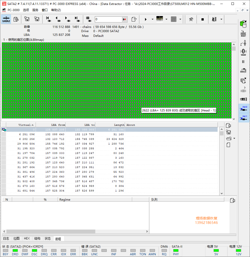Open the 窗口 menu
Screen dimensions: 250x257
coord(45,10)
